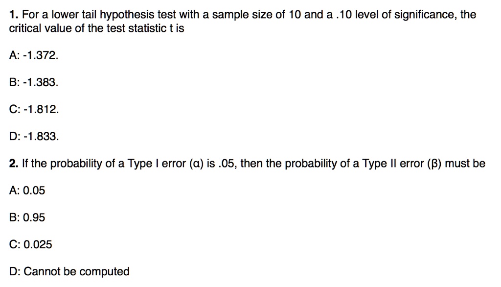Click the bold question number "2."
This screenshot has width=501, height=287.
click(13, 164)
